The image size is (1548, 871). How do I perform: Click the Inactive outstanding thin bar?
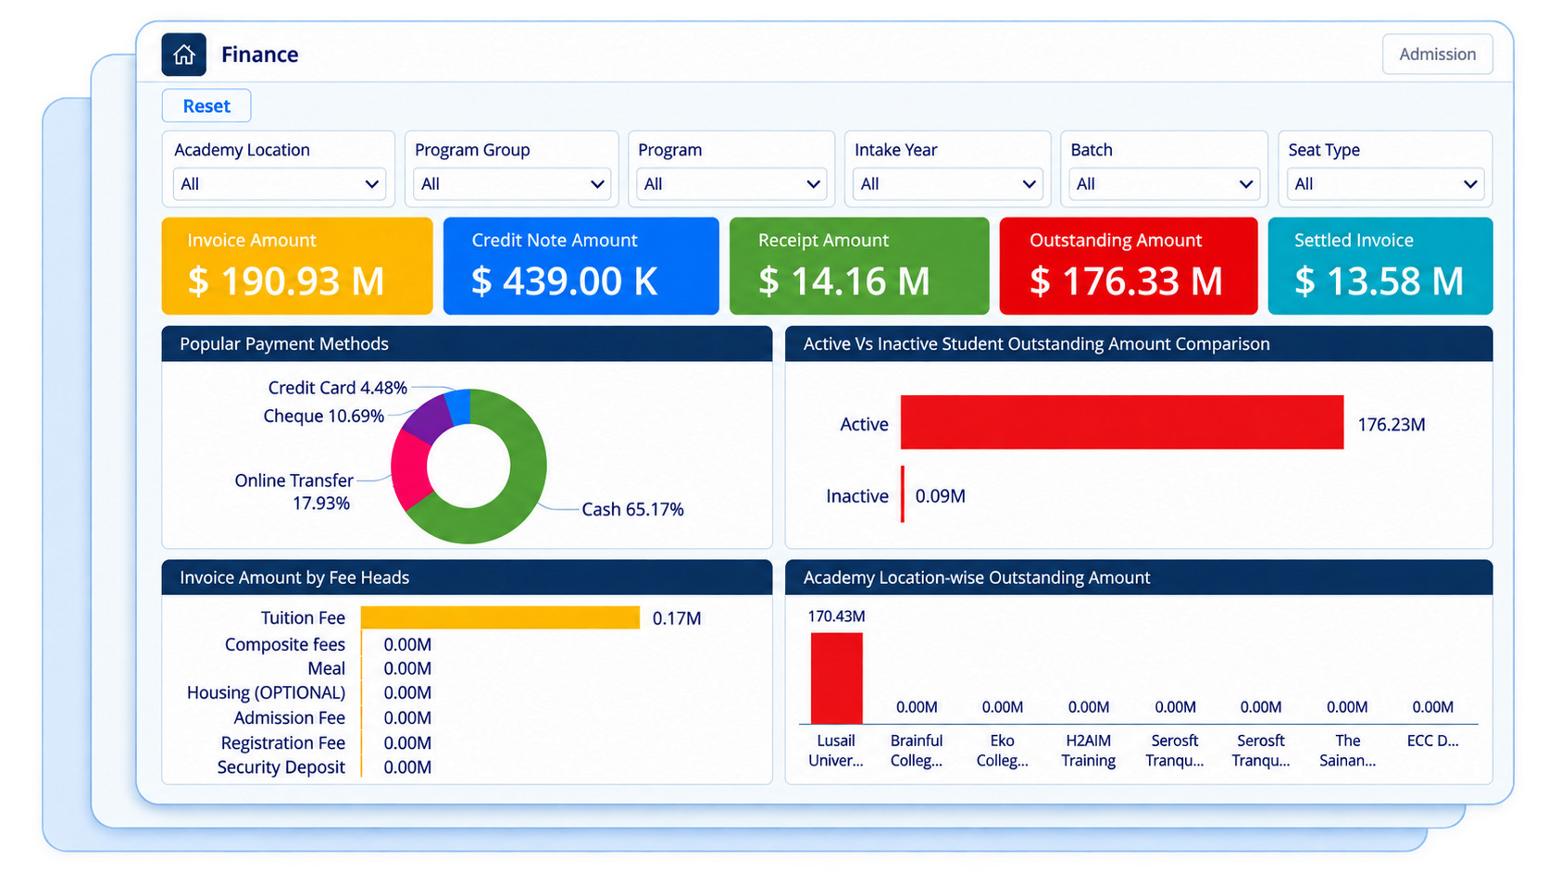click(x=903, y=494)
